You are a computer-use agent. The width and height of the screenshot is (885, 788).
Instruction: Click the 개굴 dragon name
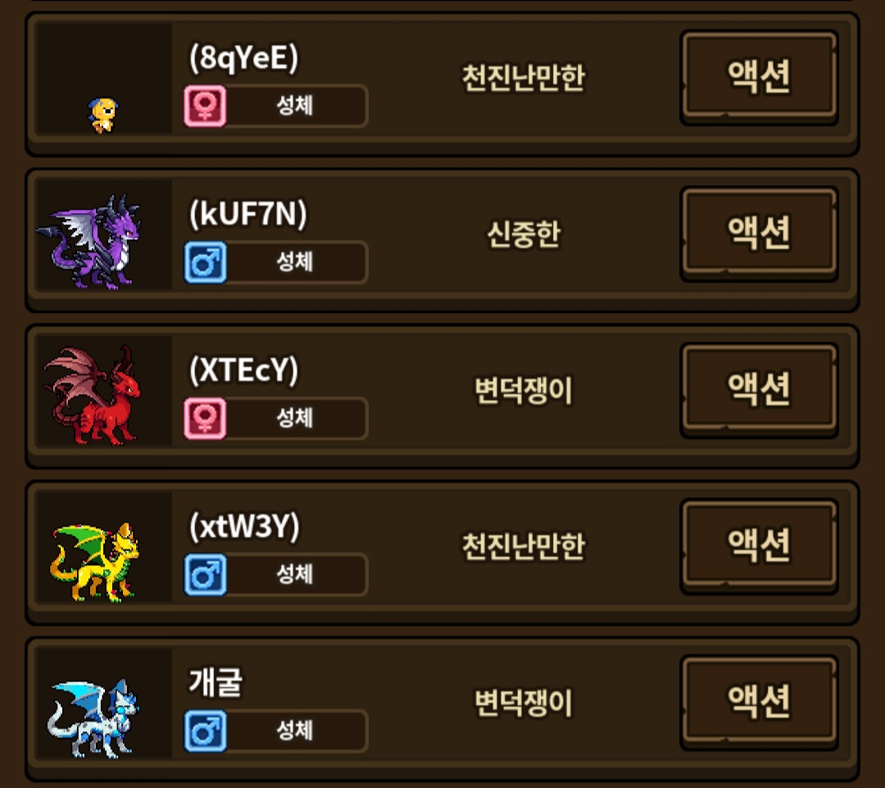[216, 682]
